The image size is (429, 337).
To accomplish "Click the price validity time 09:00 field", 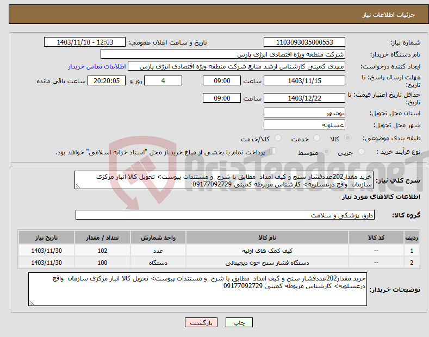I will pyautogui.click(x=222, y=98).
